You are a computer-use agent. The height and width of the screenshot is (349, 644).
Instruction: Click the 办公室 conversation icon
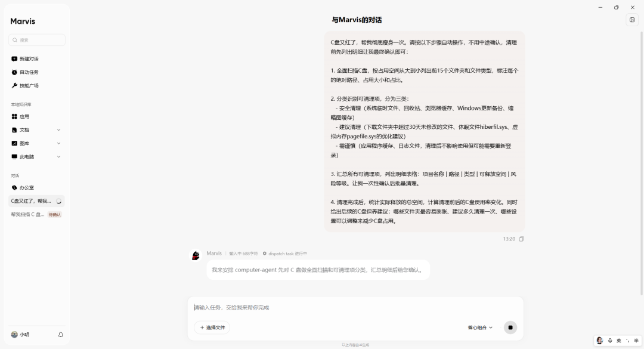pyautogui.click(x=14, y=187)
